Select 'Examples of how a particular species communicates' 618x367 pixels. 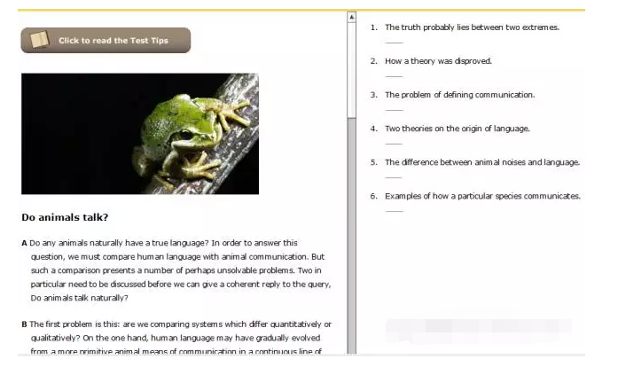pyautogui.click(x=482, y=196)
